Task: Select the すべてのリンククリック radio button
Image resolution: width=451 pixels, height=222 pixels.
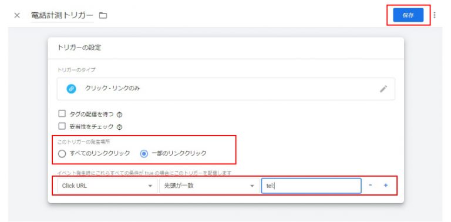Action: [x=62, y=153]
